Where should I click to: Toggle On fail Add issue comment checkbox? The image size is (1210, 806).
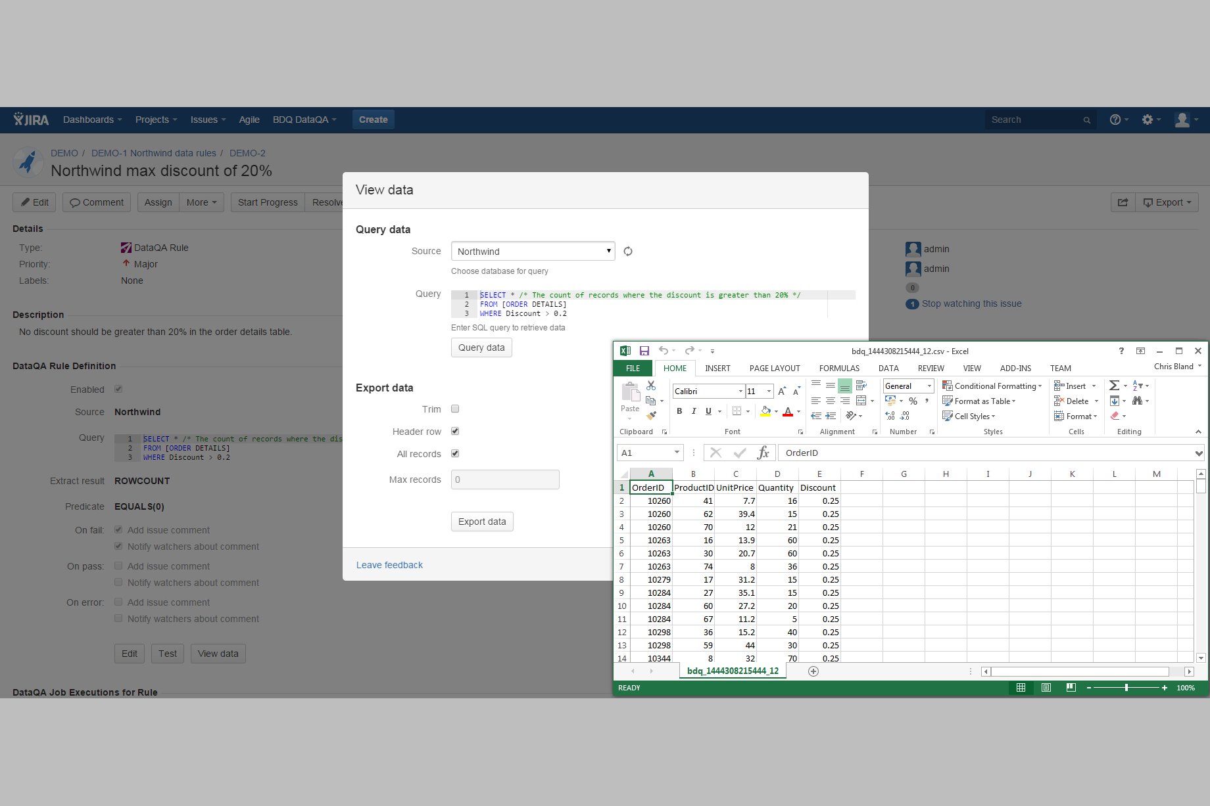[x=118, y=529]
